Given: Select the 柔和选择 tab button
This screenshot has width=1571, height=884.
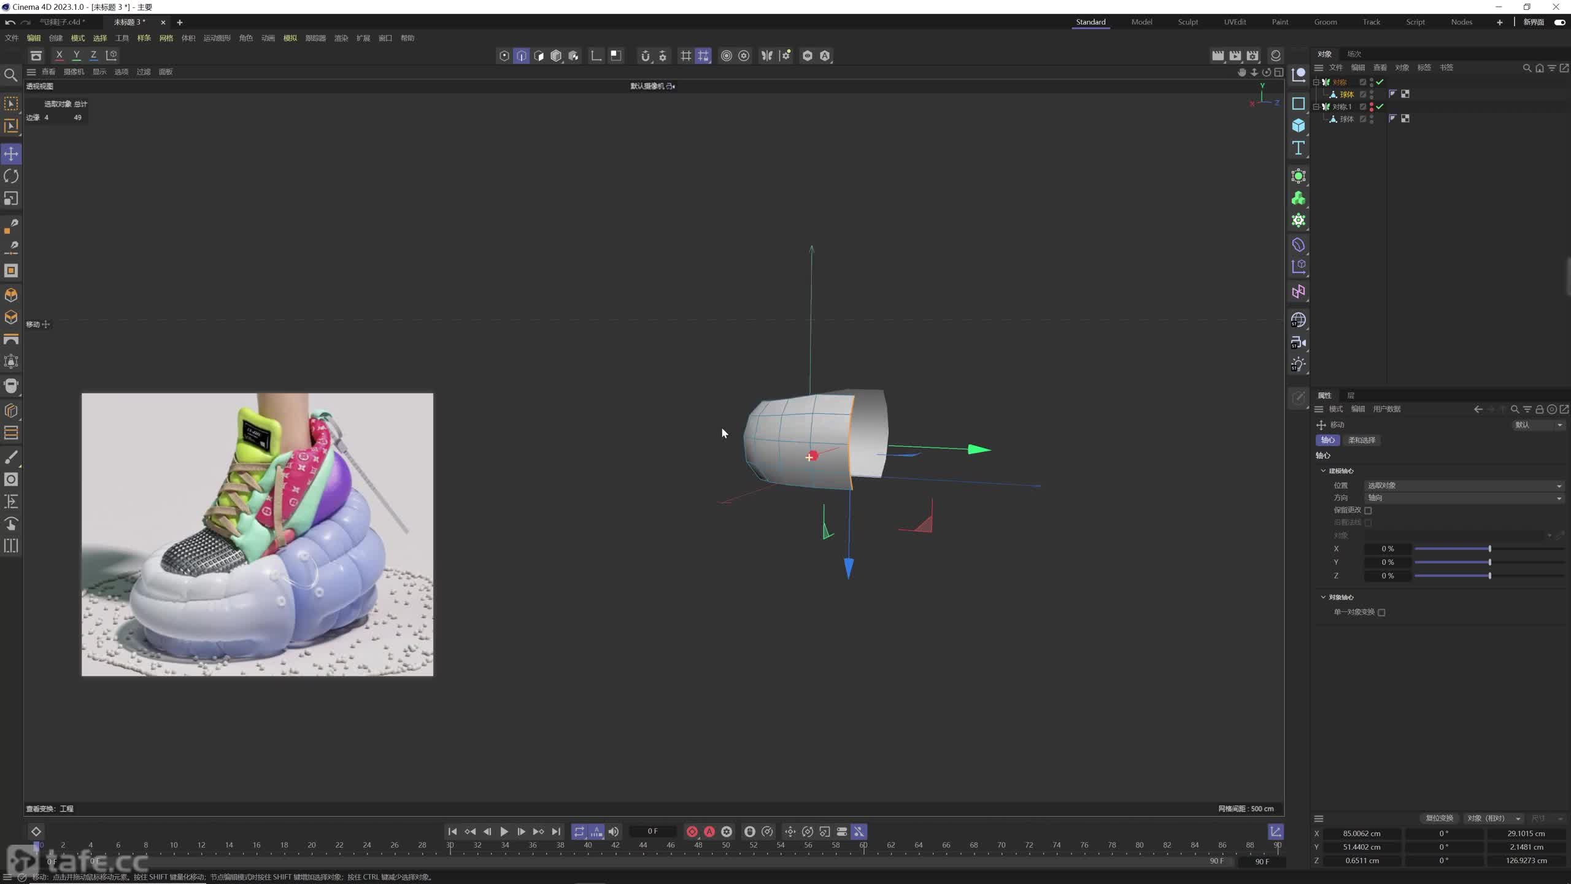Looking at the screenshot, I should 1361,440.
